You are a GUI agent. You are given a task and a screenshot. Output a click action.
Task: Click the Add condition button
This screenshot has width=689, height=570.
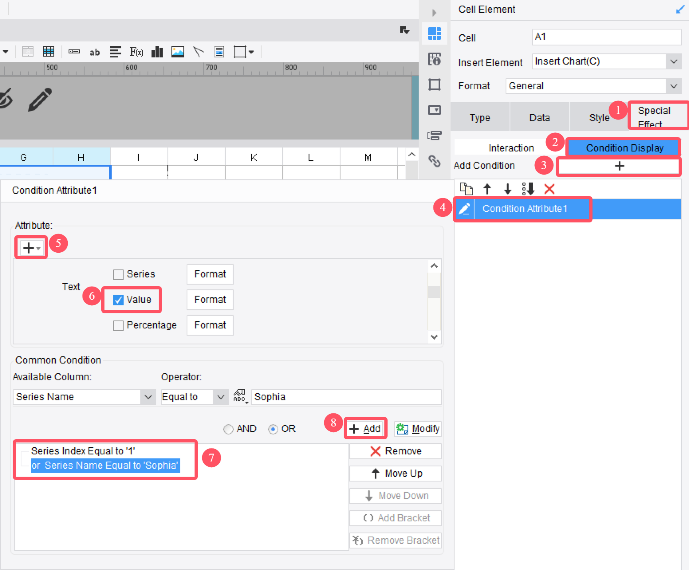point(365,429)
